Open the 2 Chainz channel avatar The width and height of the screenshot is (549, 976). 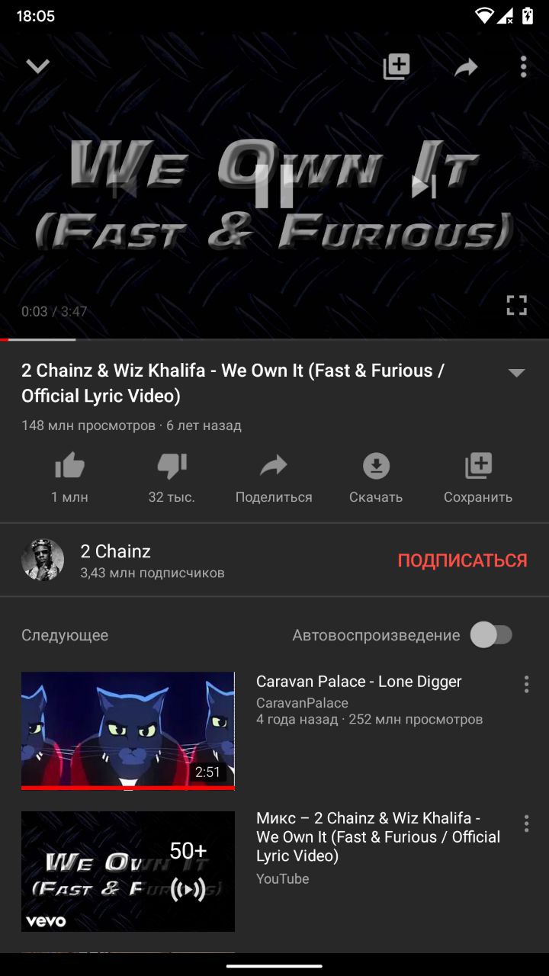click(x=43, y=560)
